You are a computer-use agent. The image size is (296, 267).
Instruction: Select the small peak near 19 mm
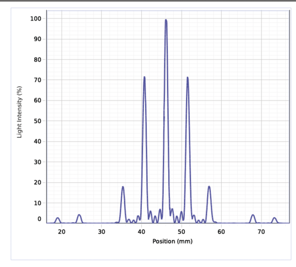pyautogui.click(x=58, y=218)
